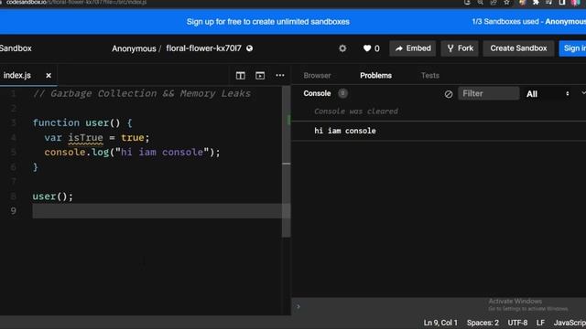This screenshot has height=329, width=586.
Task: Click 1/3 Sandboxes used text
Action: tap(505, 22)
